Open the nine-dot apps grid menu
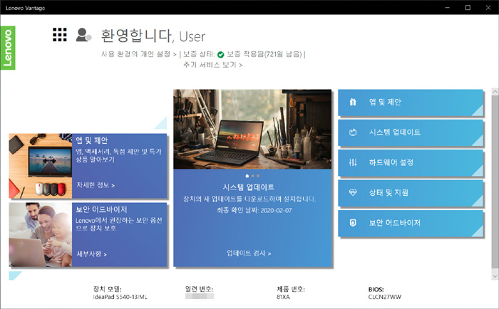Viewport: 499px width, 309px height. pyautogui.click(x=60, y=35)
